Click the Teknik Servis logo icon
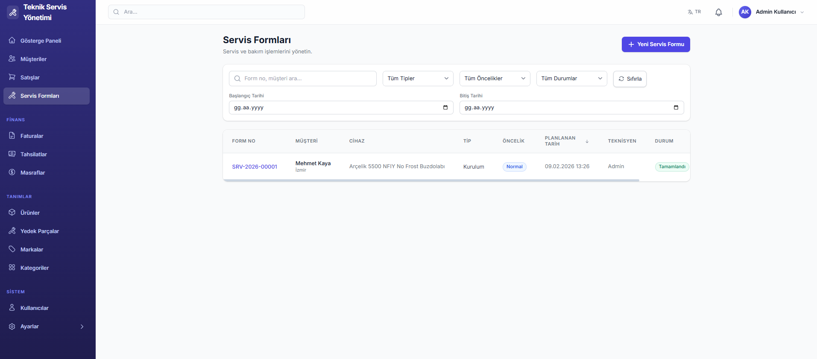This screenshot has height=359, width=817. tap(13, 12)
